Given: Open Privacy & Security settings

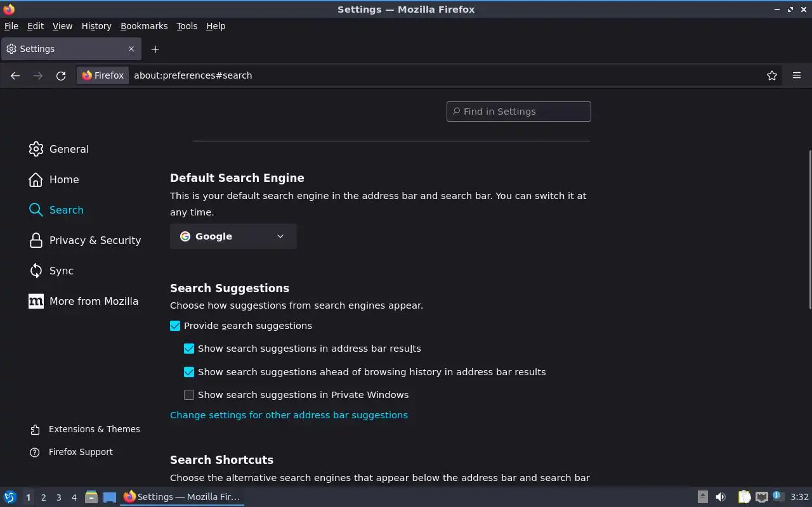Looking at the screenshot, I should (85, 240).
